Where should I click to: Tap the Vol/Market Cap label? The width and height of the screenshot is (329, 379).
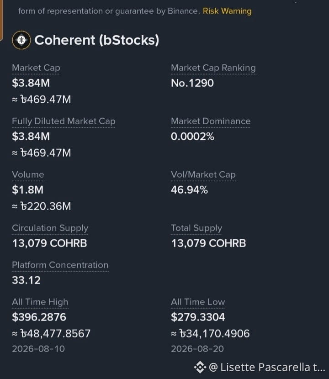click(x=203, y=175)
